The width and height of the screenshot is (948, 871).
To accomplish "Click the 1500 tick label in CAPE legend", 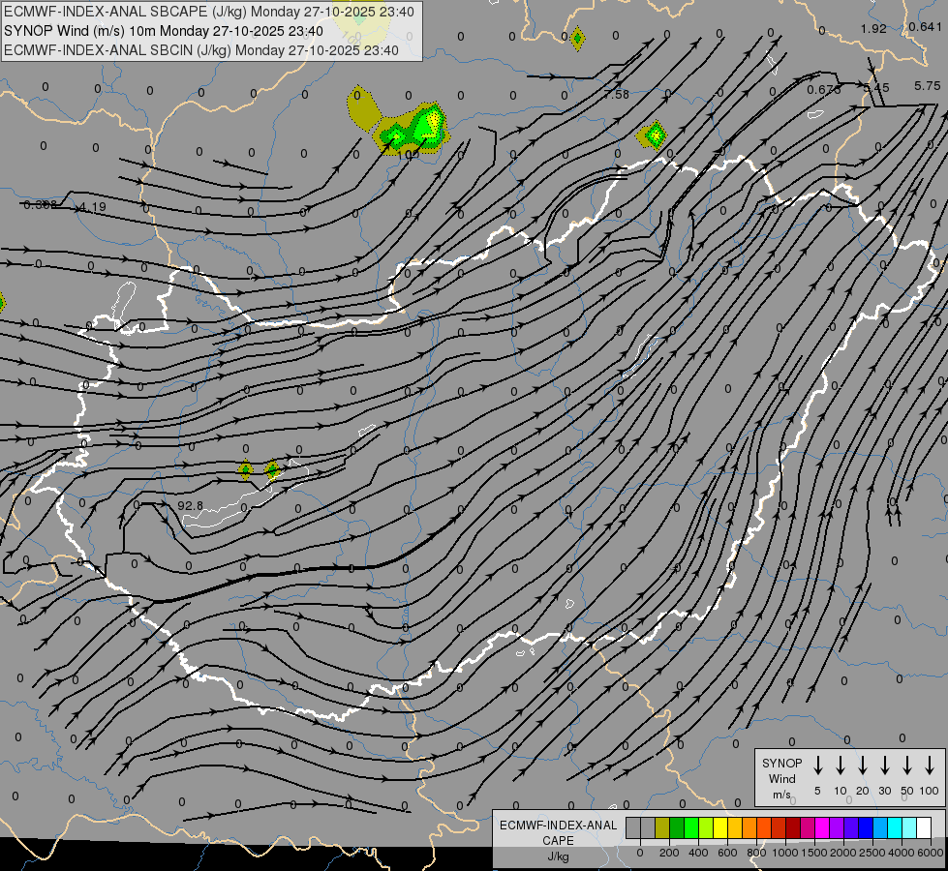I will point(814,853).
